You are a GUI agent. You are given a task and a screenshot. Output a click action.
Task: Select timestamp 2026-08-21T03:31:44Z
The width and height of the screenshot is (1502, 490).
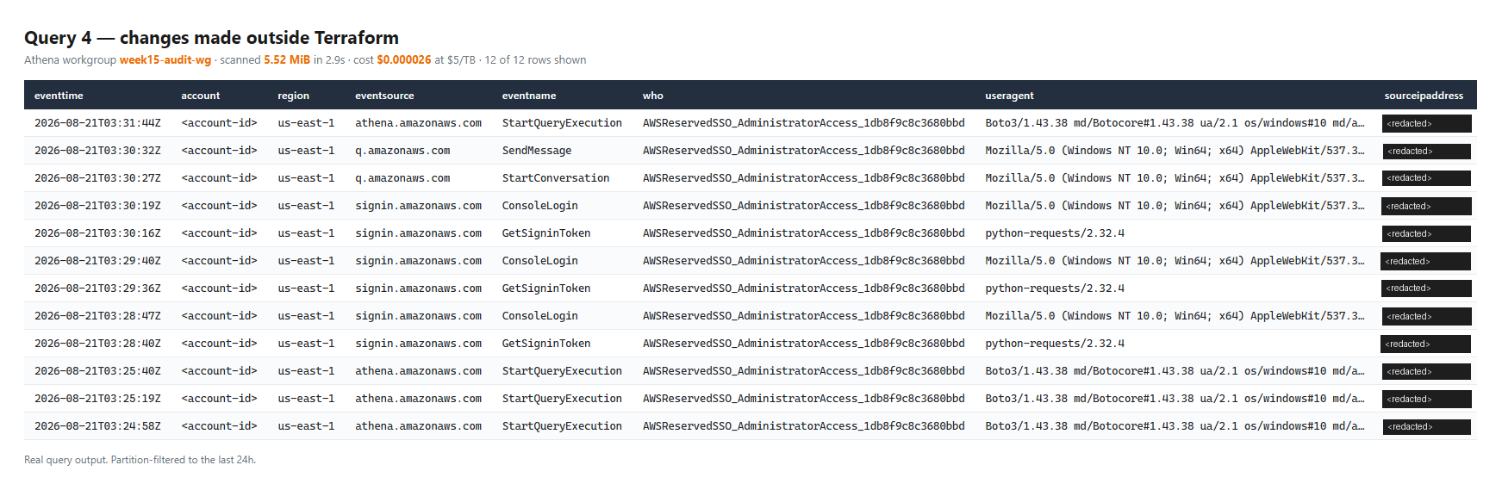[x=97, y=123]
